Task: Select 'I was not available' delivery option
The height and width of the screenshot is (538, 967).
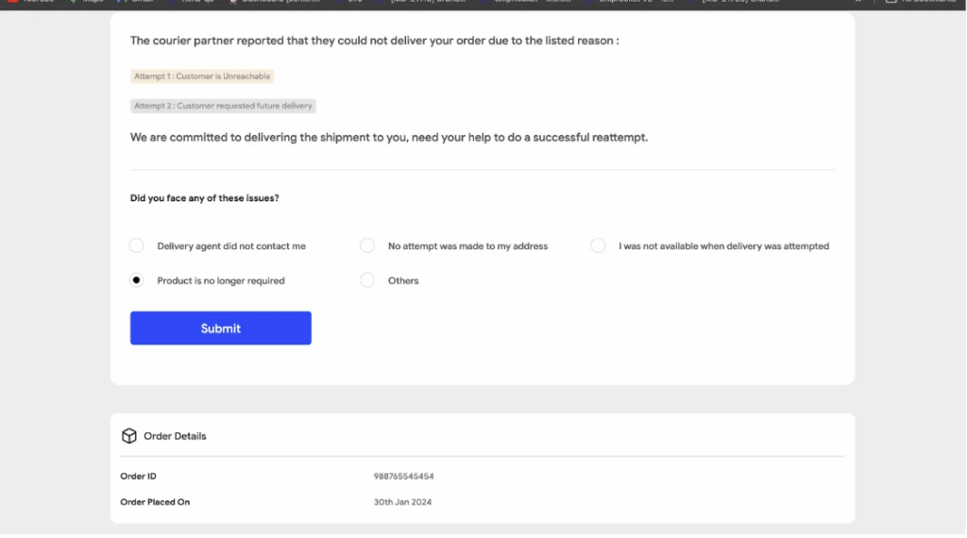Action: coord(598,246)
